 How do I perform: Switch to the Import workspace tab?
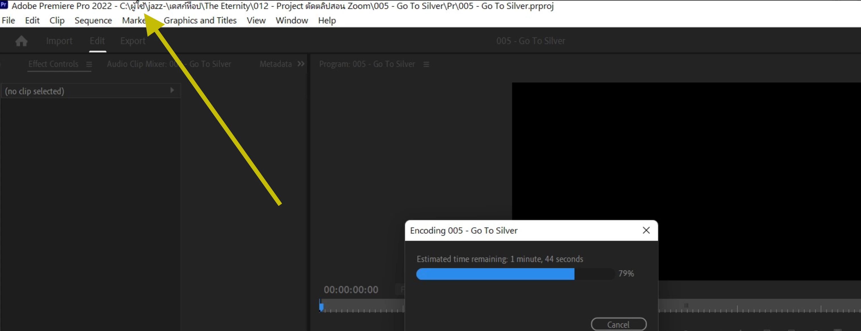point(59,41)
